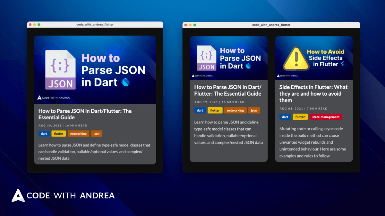This screenshot has height=216, width=385.
Task: Select the flutter tag in Side Effects card
Action: tap(300, 117)
